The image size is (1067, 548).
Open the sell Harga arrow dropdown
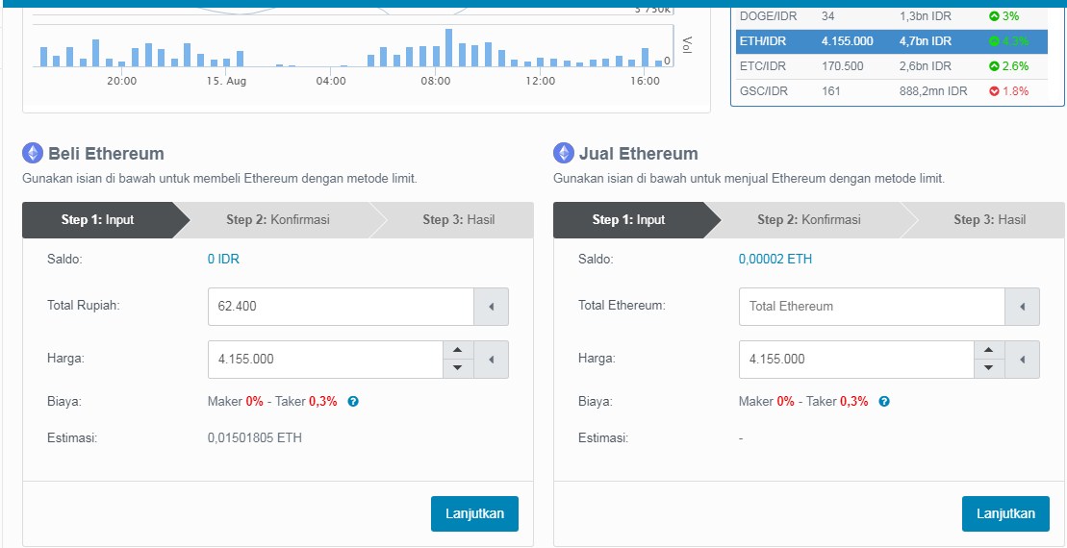[1022, 360]
